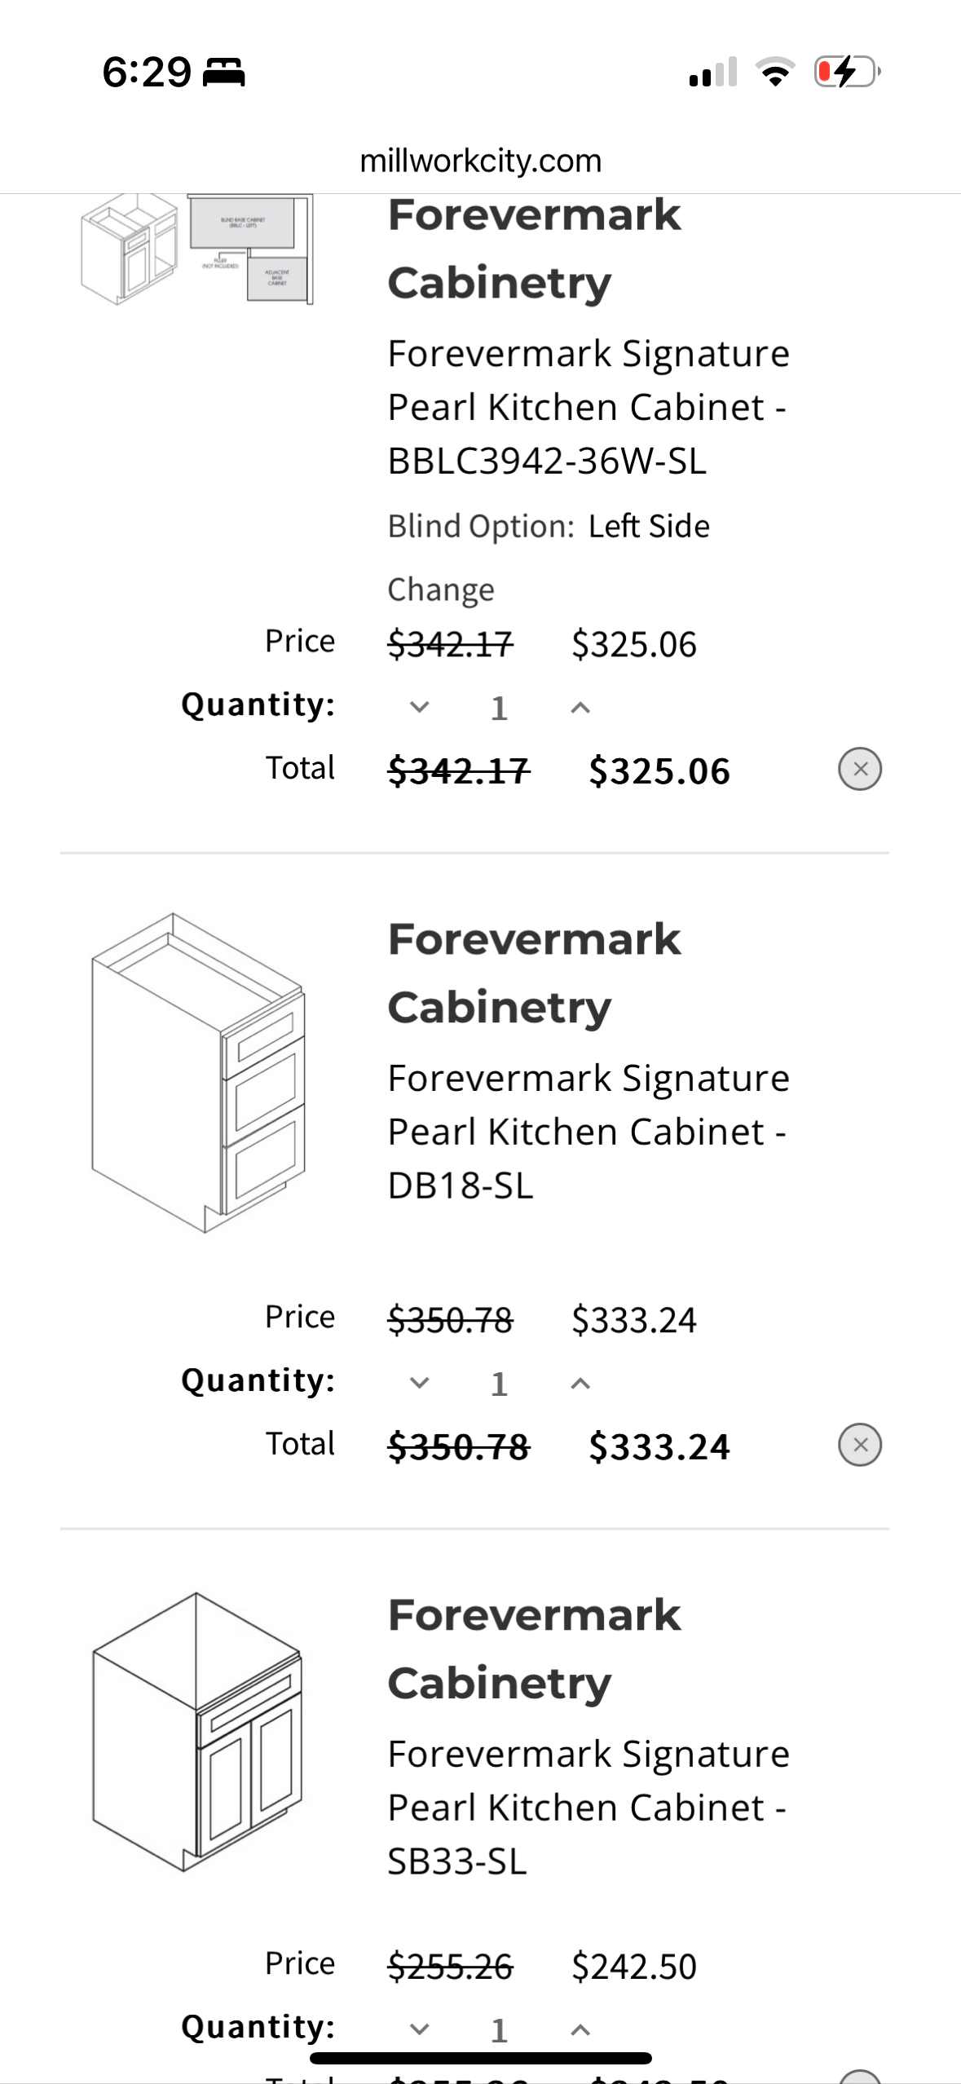Remove the BBLC3942-36W-SL cabinet from cart
The image size is (961, 2084).
[860, 769]
